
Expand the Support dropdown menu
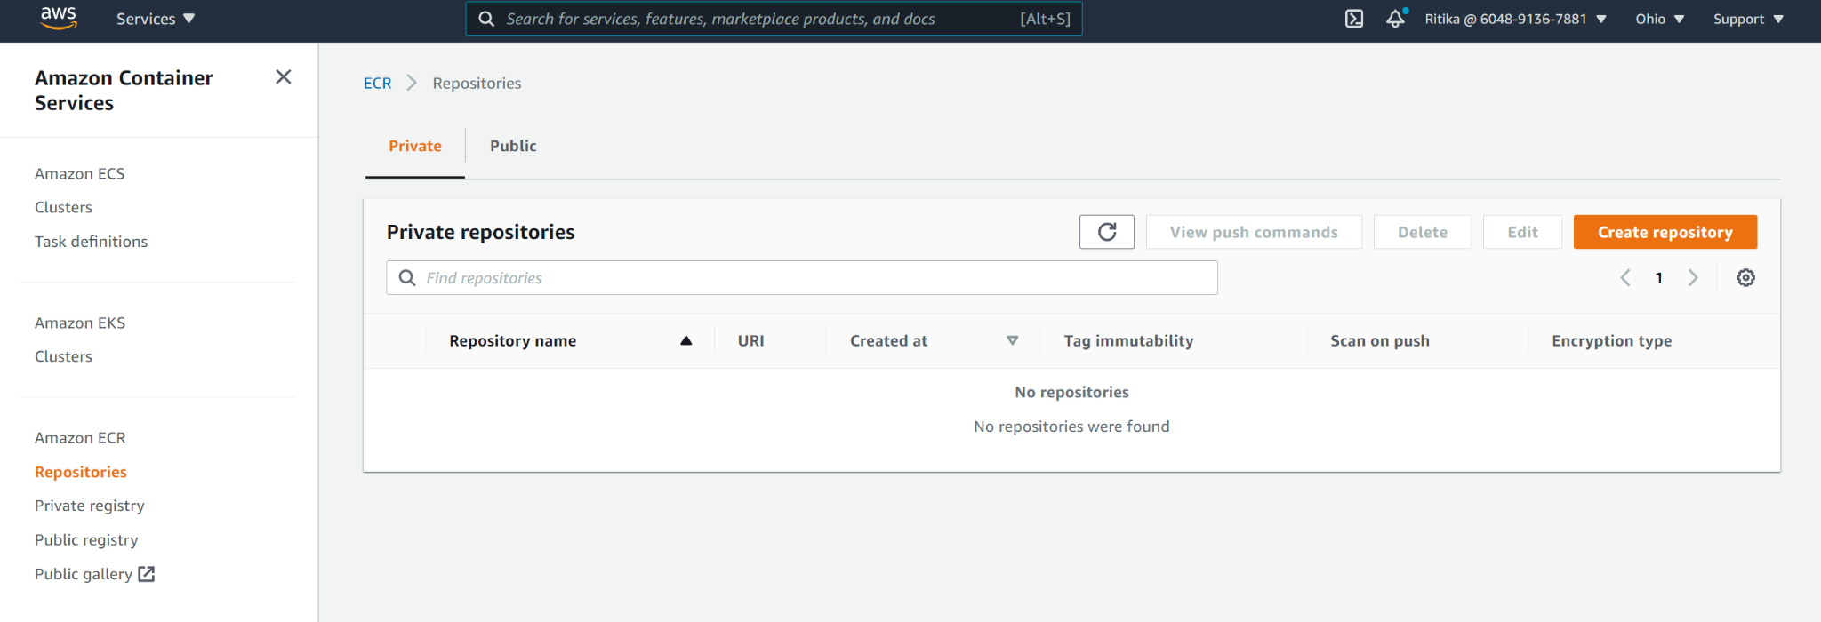pyautogui.click(x=1747, y=19)
